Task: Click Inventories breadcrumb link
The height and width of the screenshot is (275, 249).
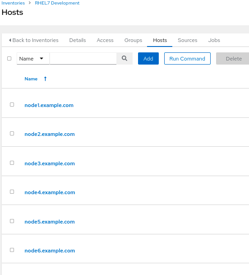Action: click(13, 3)
